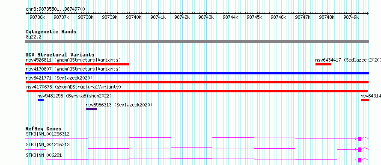381x165 pixels.
Task: Click the 98747k ruler tick label
Action: [x=303, y=17]
